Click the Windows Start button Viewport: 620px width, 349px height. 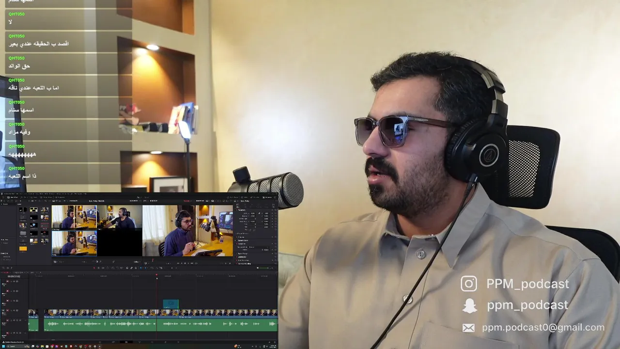3,346
